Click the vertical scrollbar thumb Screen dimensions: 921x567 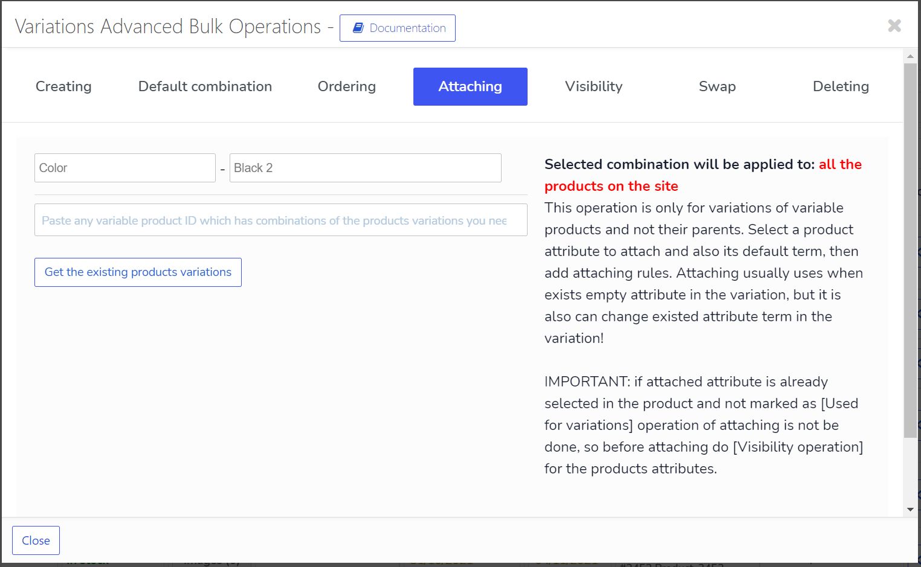click(x=910, y=250)
